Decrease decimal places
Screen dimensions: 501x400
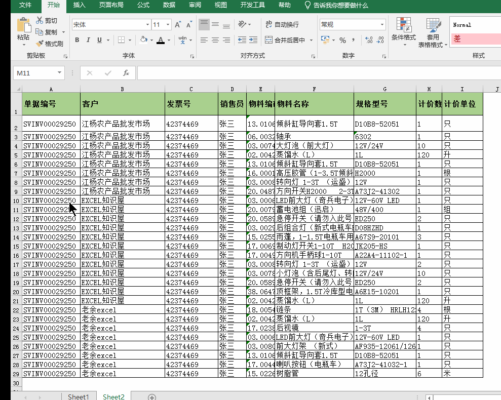pos(380,40)
